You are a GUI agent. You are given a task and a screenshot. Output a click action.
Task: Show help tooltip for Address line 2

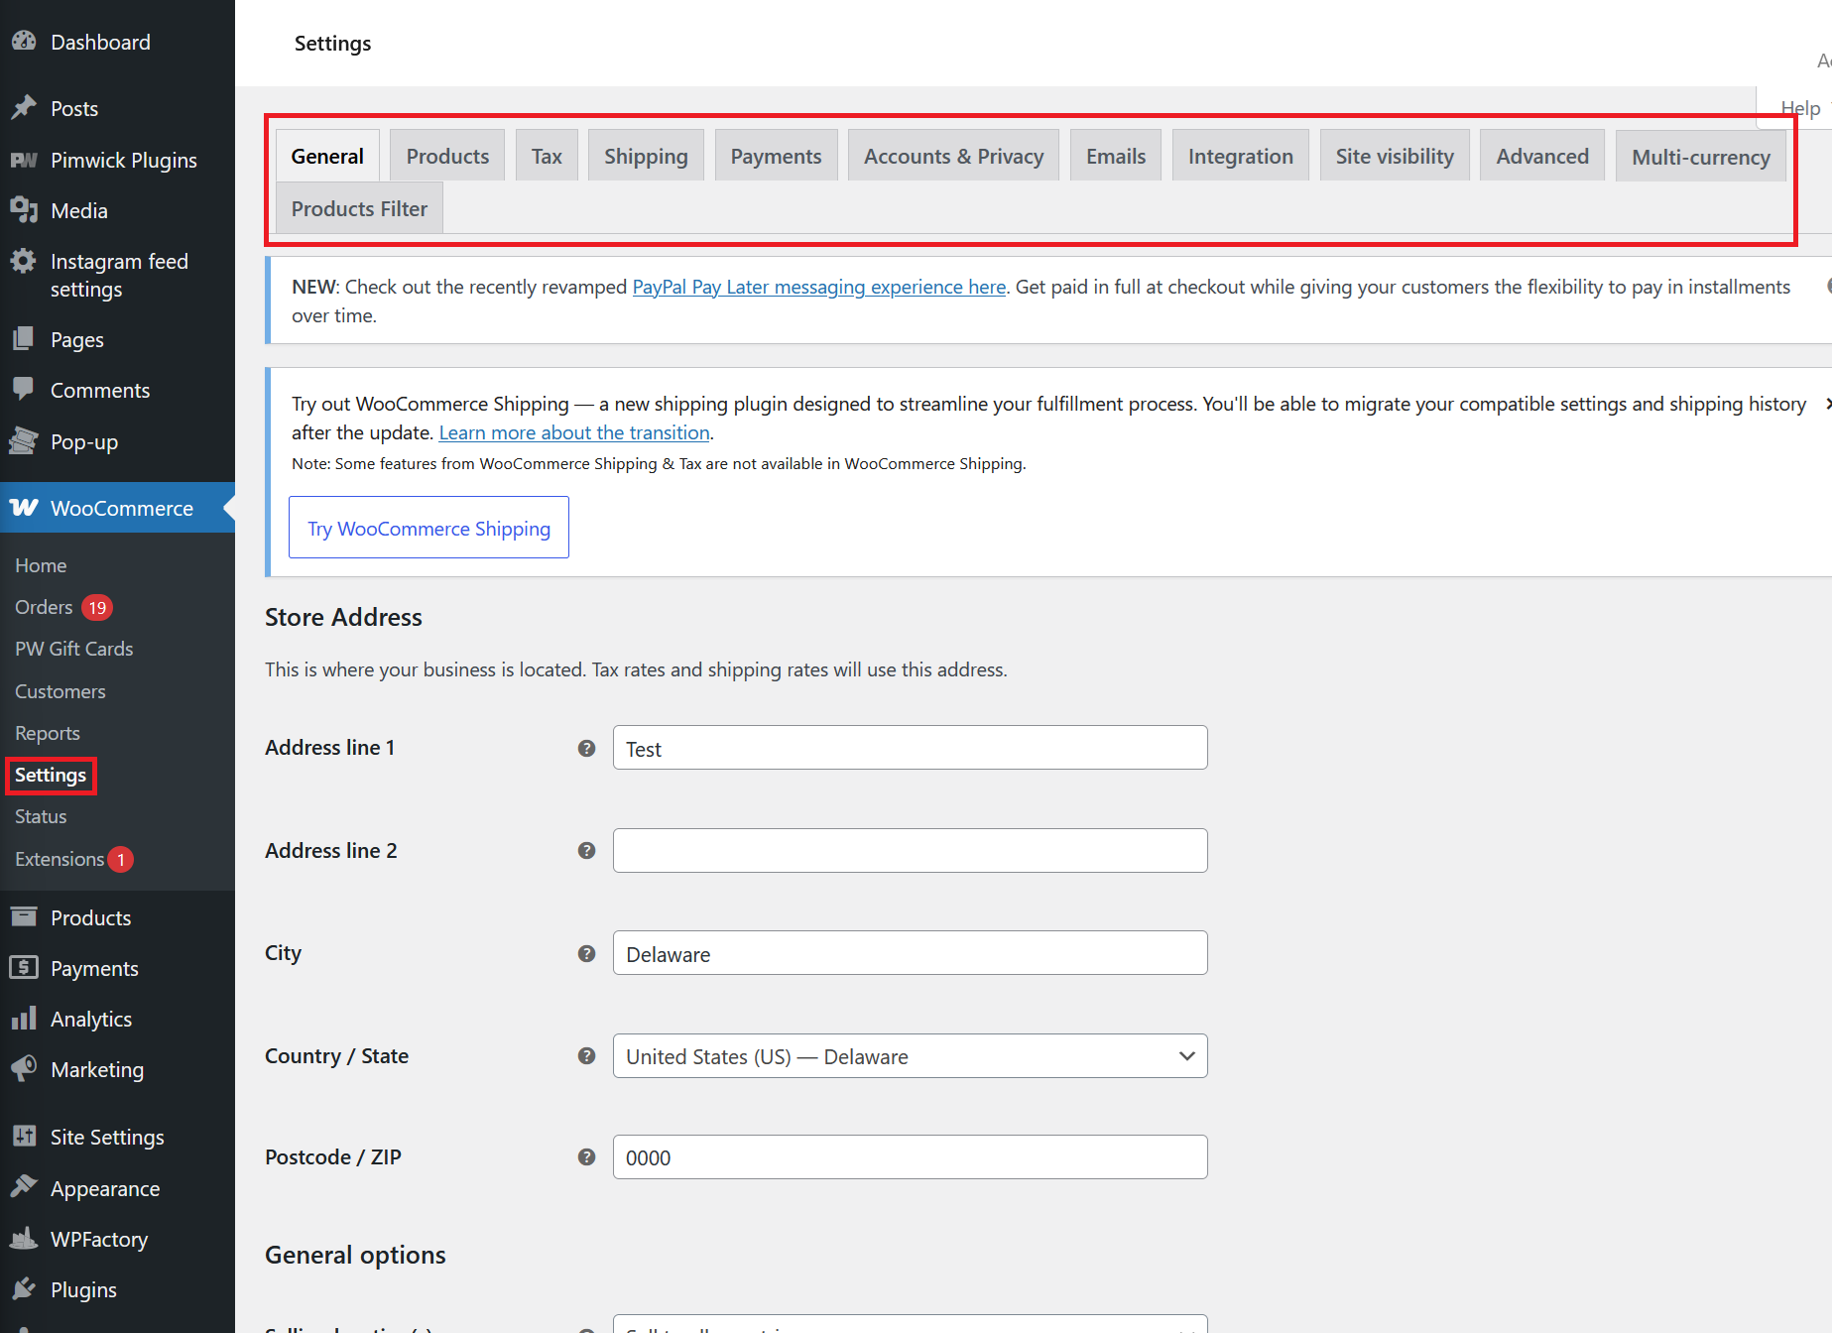point(587,851)
